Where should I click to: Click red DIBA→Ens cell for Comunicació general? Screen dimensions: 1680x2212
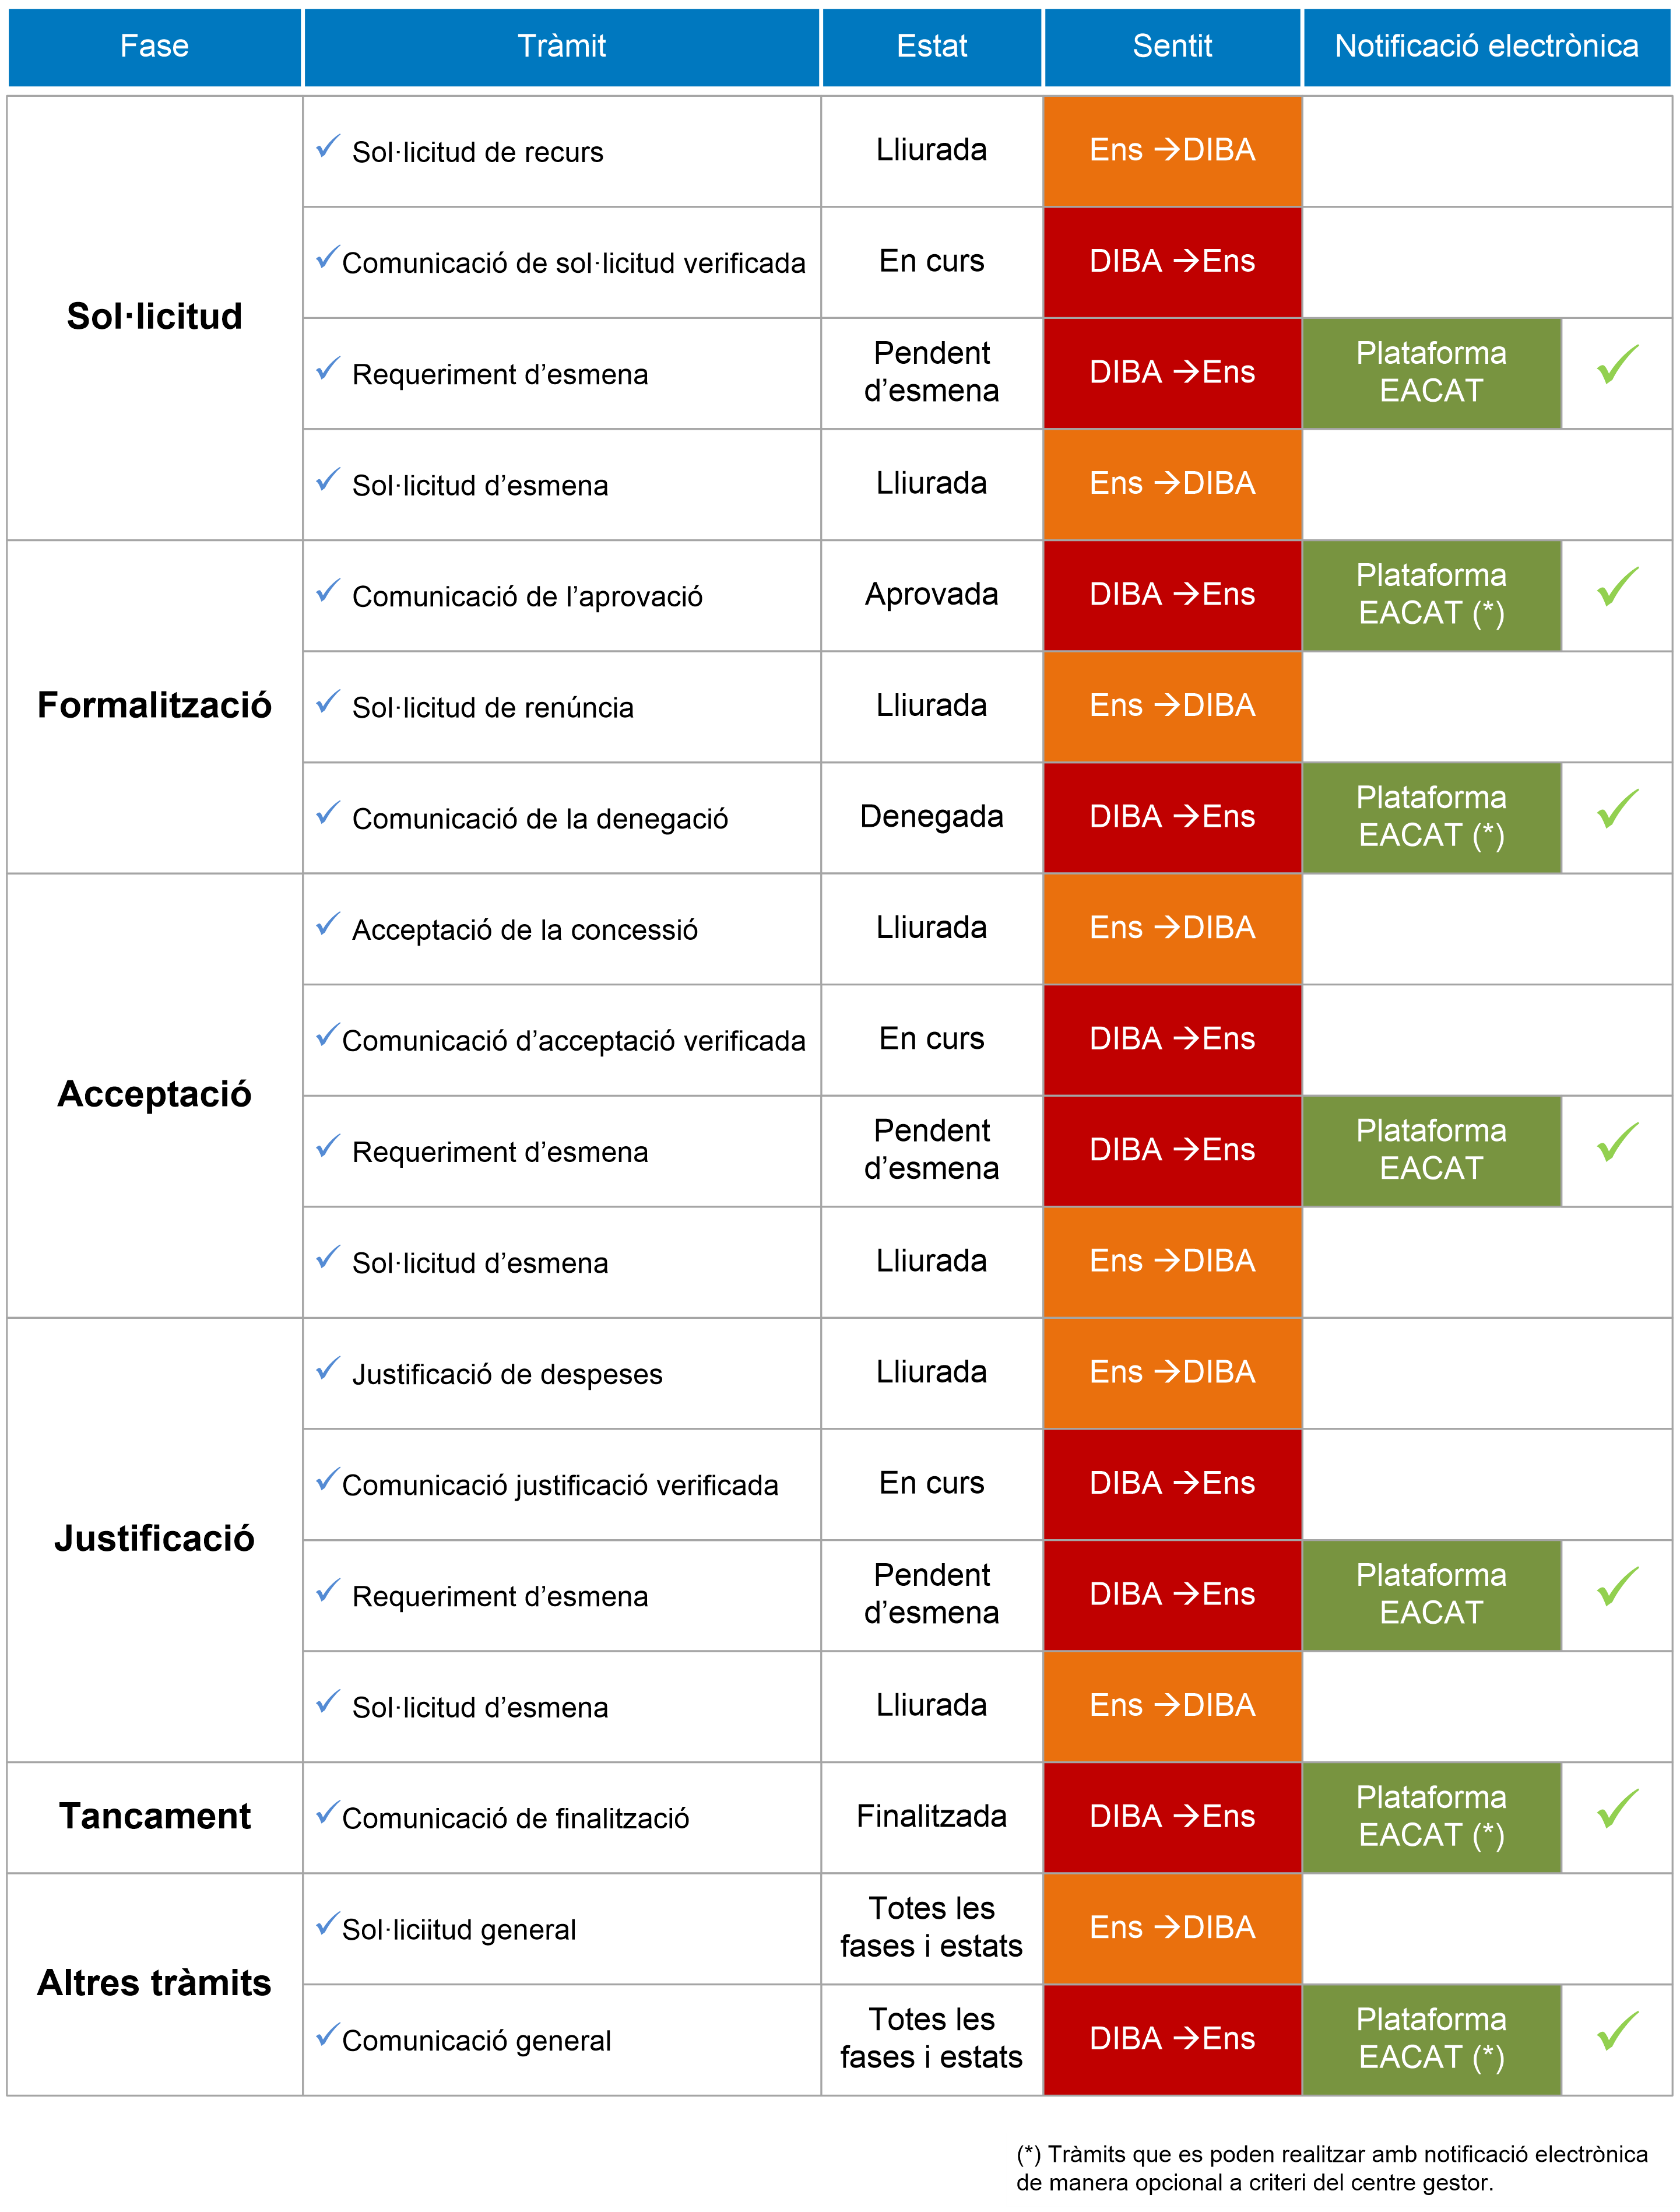[x=1173, y=2039]
